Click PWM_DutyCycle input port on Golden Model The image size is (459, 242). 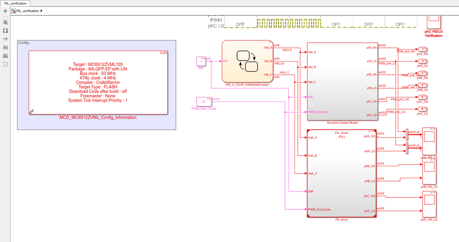pyautogui.click(x=318, y=112)
